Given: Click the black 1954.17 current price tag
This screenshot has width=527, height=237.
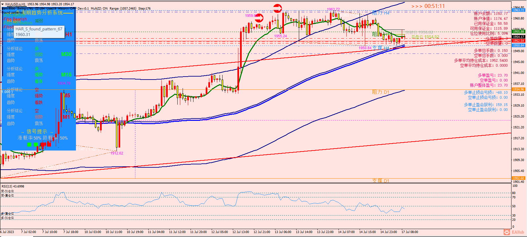Looking at the screenshot, I should [518, 37].
